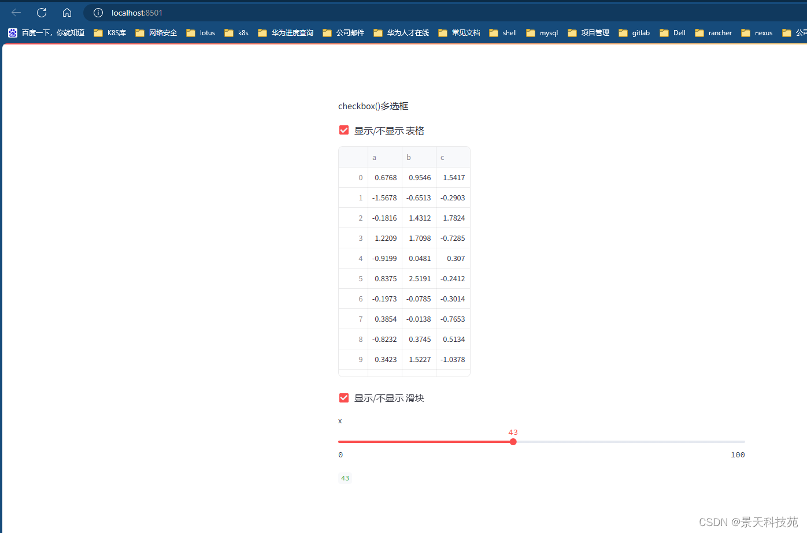Click the browser back arrow icon
The width and height of the screenshot is (807, 533).
click(x=15, y=12)
